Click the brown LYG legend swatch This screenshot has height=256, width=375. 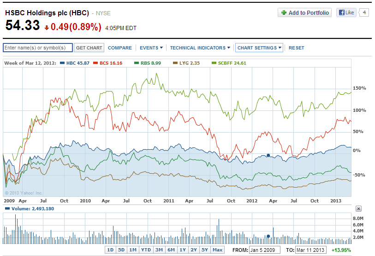(175, 63)
